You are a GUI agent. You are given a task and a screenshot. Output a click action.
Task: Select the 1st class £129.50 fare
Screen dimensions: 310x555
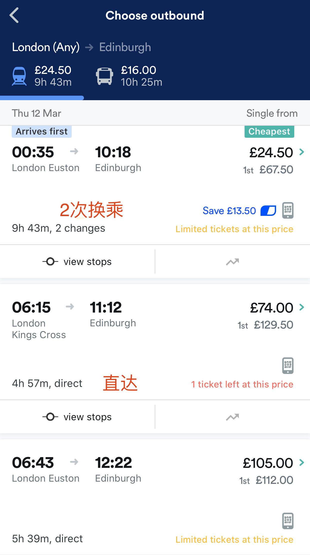pos(265,325)
